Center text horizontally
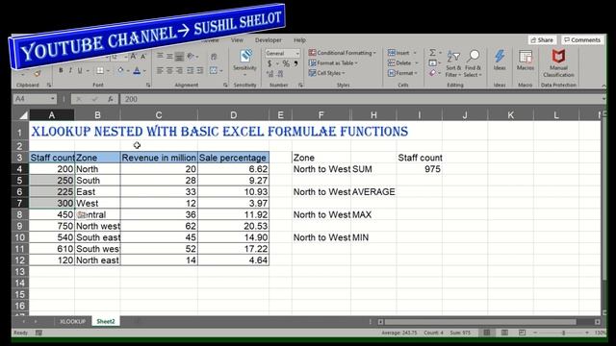This screenshot has height=346, width=616. click(x=169, y=70)
